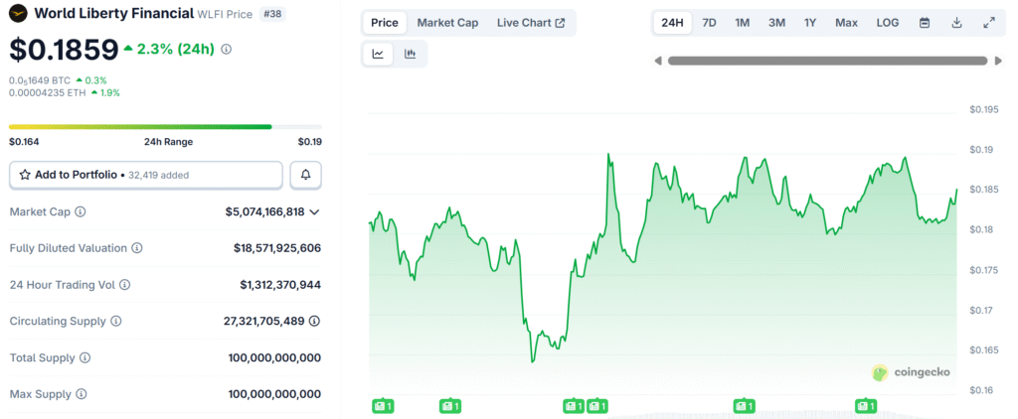Click Add to Portfolio button

[146, 175]
